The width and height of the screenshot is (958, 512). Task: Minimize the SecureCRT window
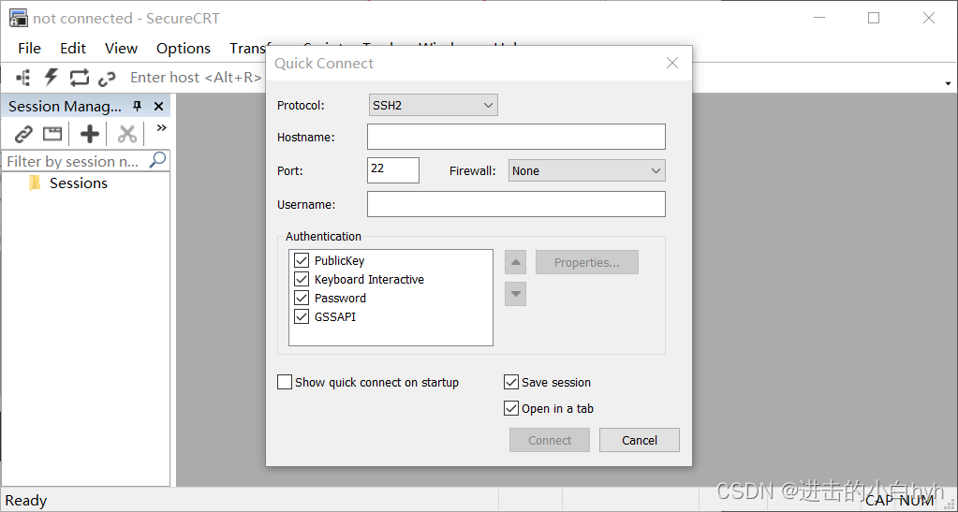point(819,19)
